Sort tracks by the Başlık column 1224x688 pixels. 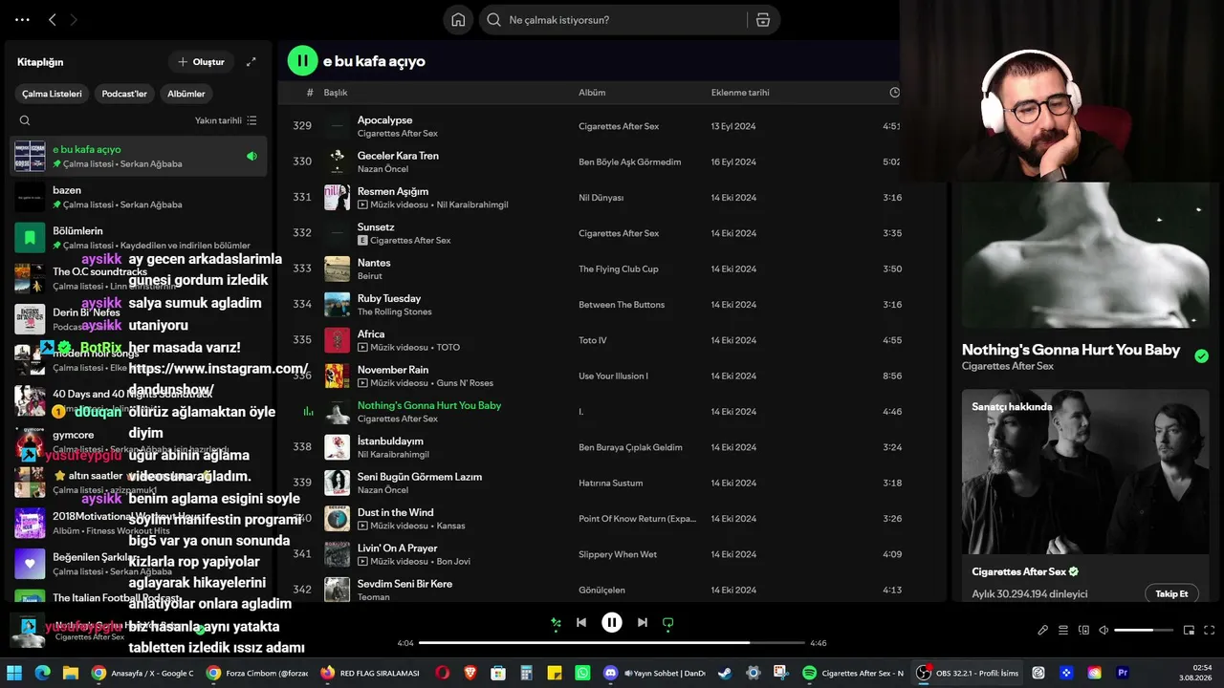pos(336,93)
